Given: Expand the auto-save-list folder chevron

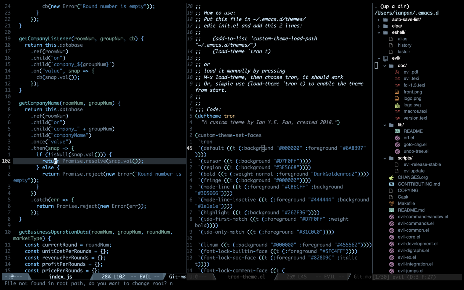Looking at the screenshot, I should [378, 20].
